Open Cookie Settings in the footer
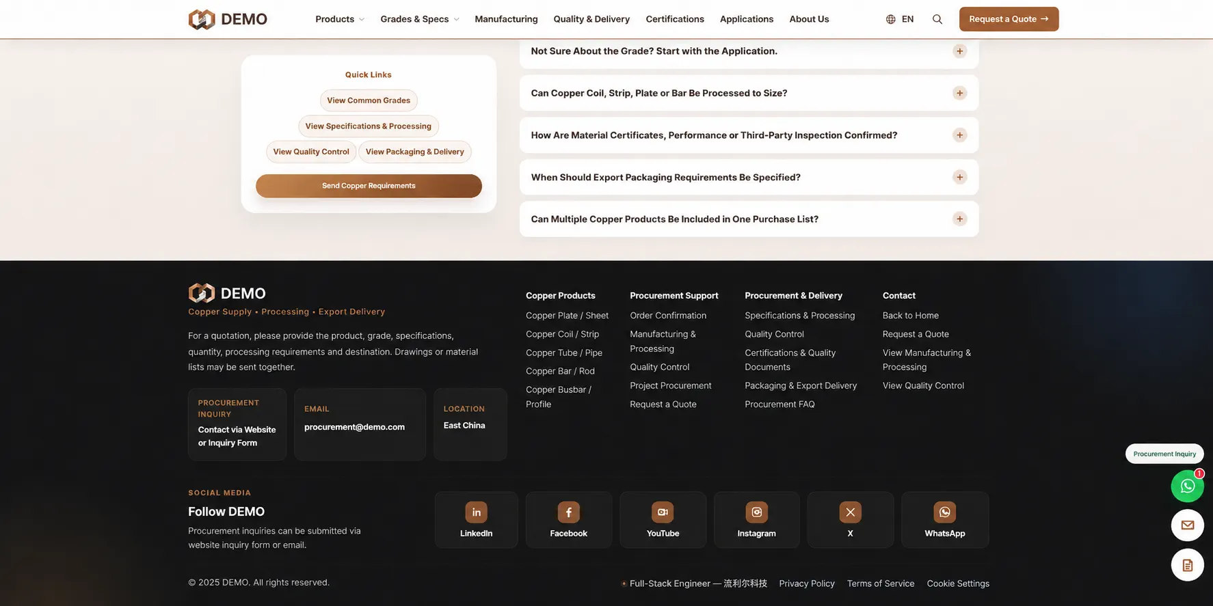 pyautogui.click(x=958, y=583)
